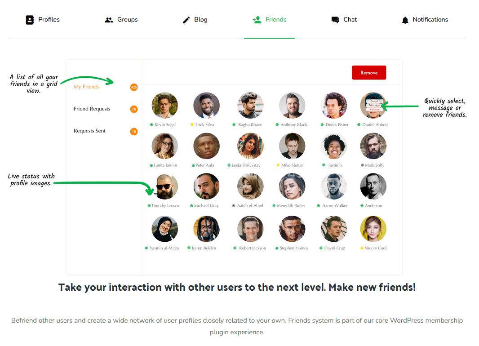Viewport: 479px width, 346px height.
Task: Click the Blog pencil icon
Action: coord(186,20)
